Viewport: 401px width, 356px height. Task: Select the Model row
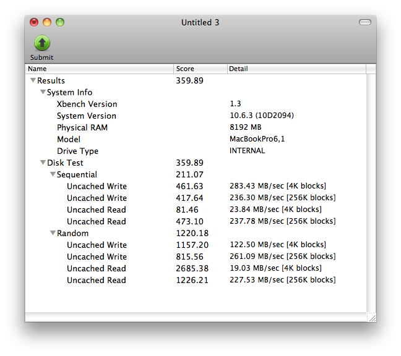(196, 139)
